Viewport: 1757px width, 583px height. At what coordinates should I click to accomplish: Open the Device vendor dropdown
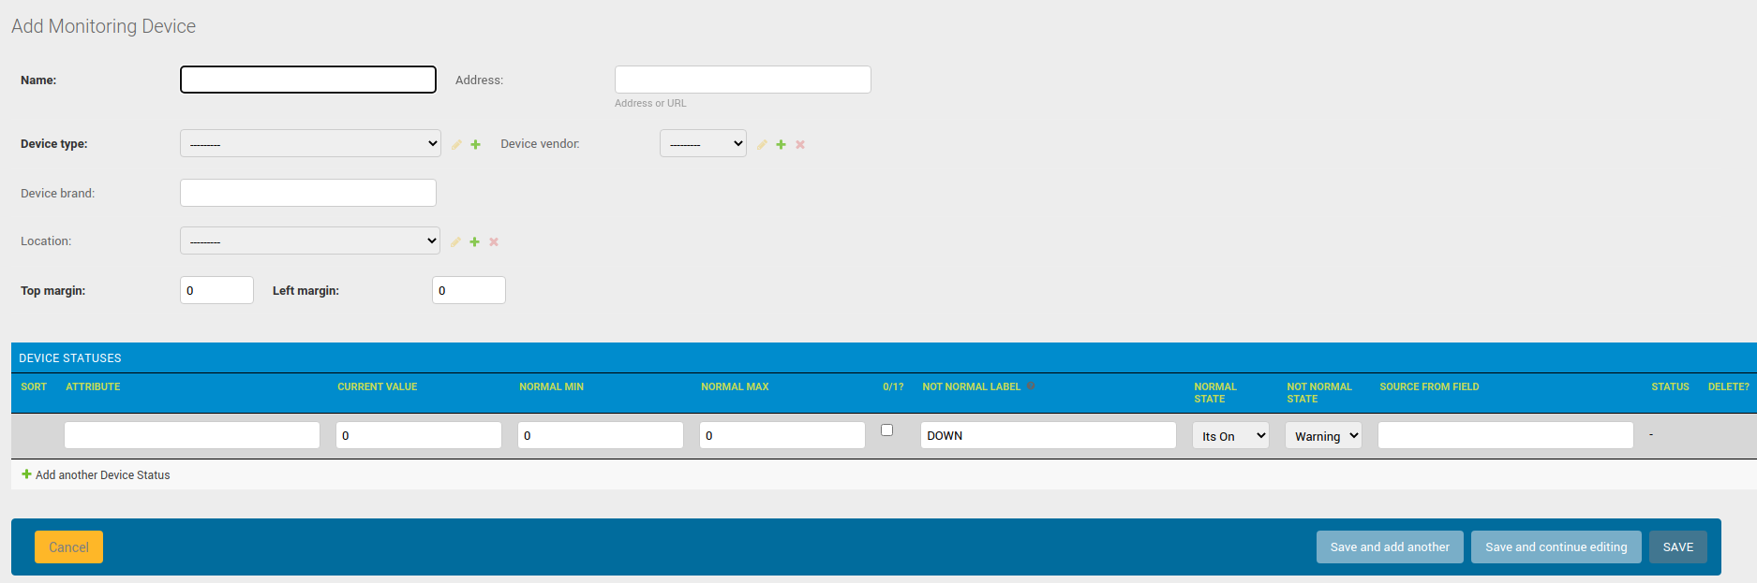point(703,143)
